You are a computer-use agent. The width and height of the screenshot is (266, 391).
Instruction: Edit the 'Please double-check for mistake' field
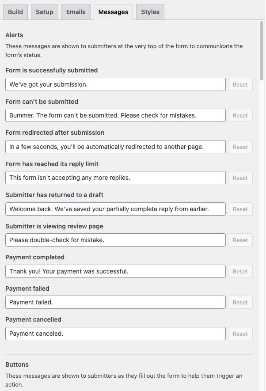coord(115,240)
